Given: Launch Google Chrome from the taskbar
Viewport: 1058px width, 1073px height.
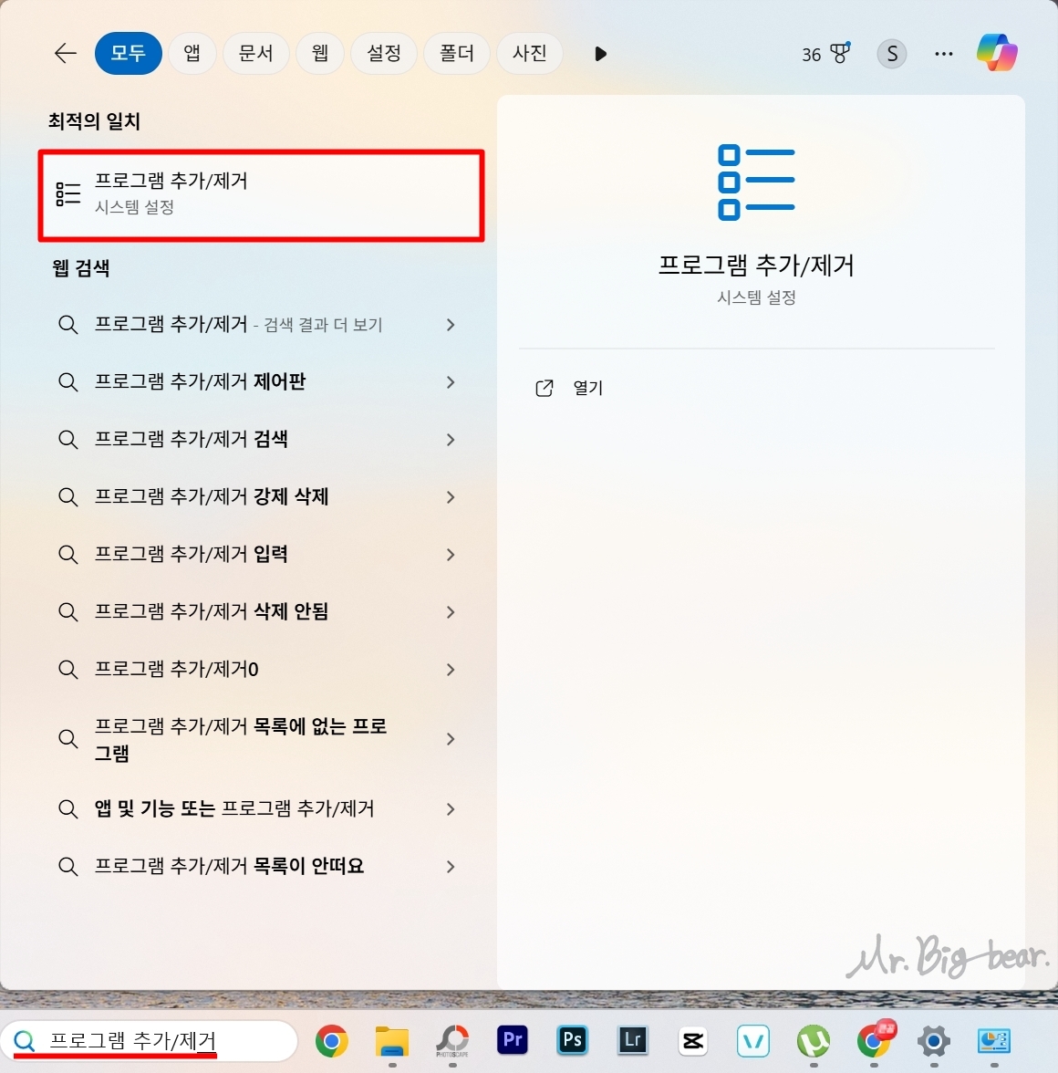Looking at the screenshot, I should click(331, 1040).
